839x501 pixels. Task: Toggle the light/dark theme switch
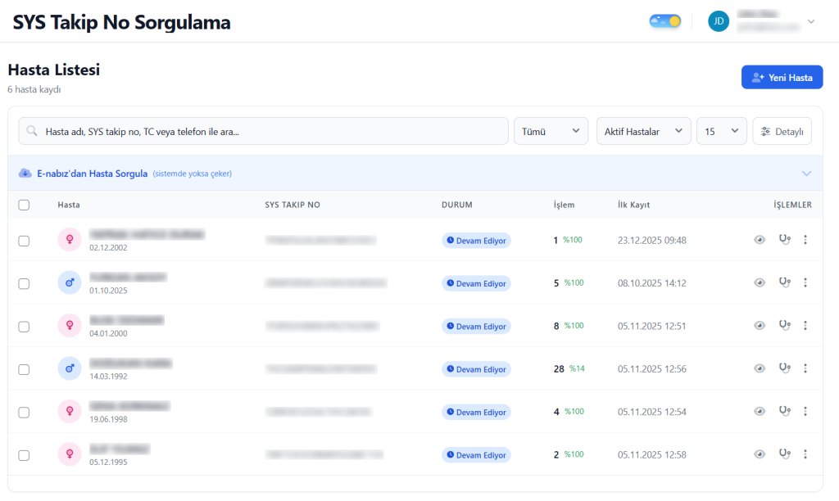tap(665, 21)
